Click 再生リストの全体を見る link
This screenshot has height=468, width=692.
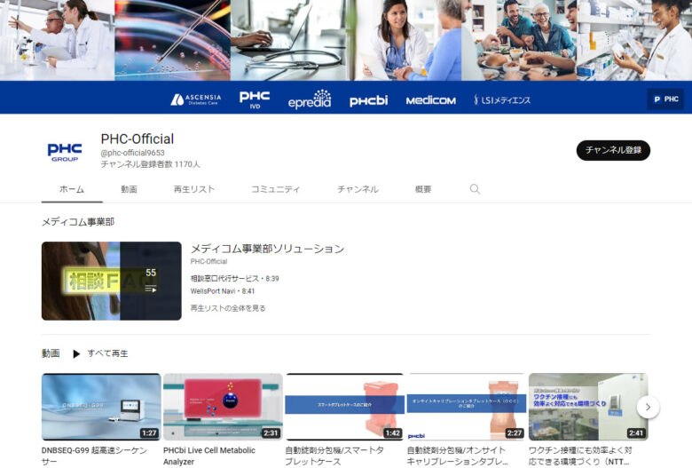(228, 308)
